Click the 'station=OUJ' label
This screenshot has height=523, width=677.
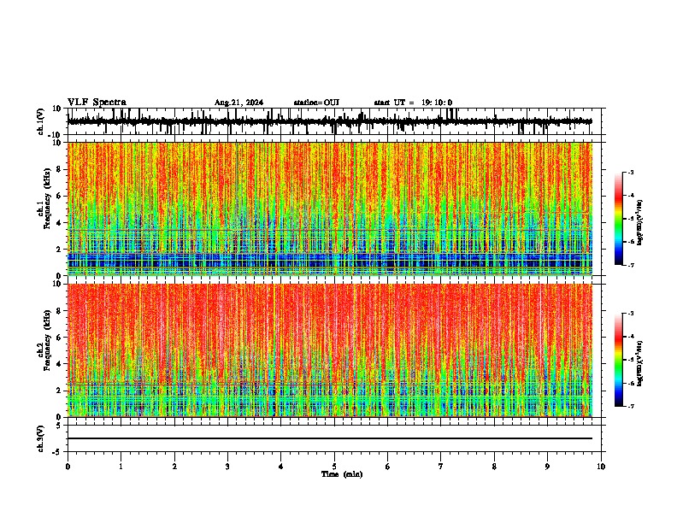[316, 103]
